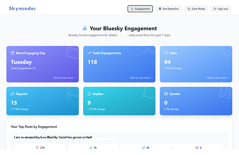Open the post about BlueSky Social growing fast
This screenshot has height=155, width=239.
[x=53, y=137]
